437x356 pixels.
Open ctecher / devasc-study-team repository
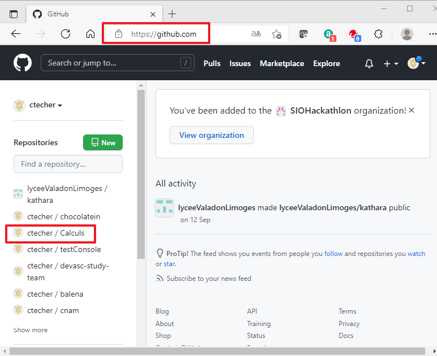68,272
